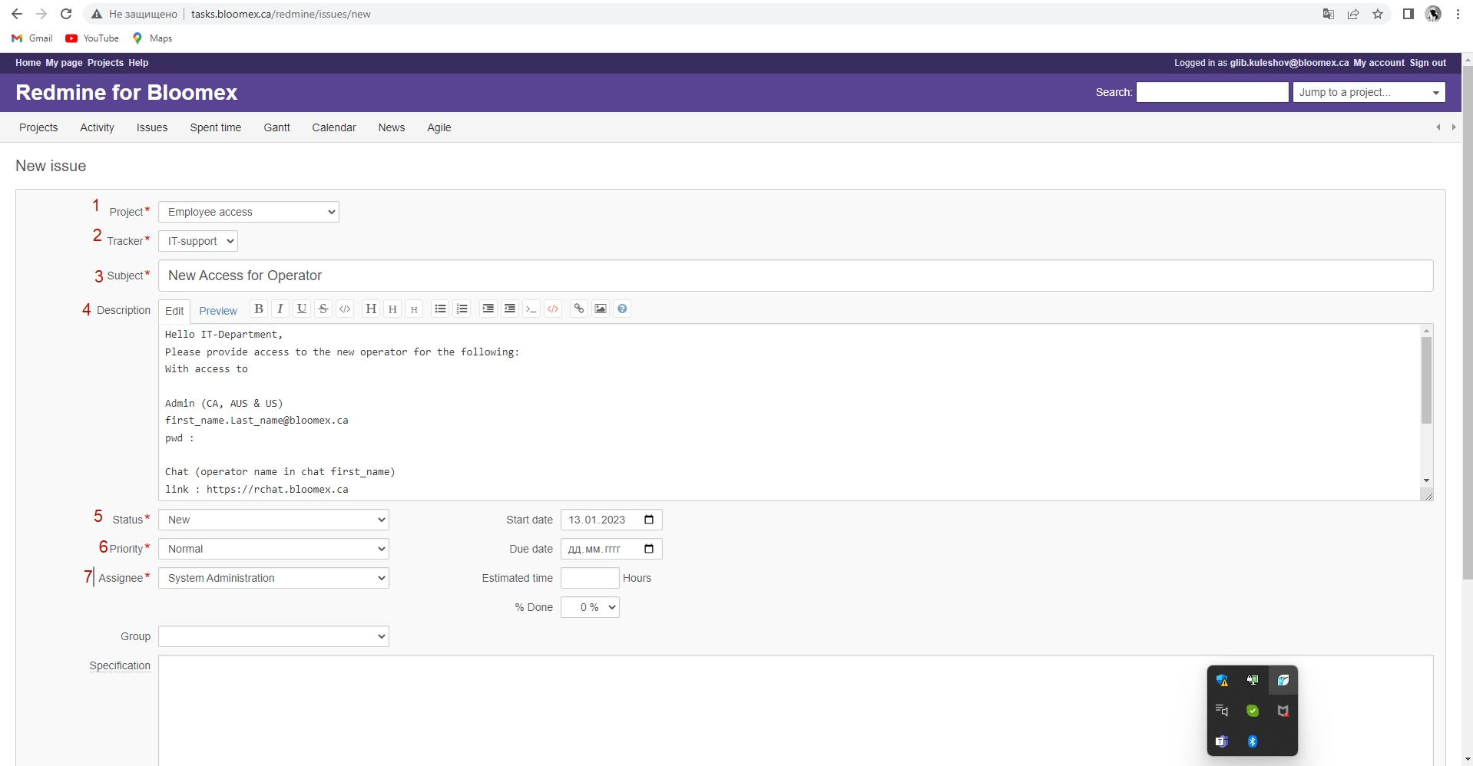The image size is (1473, 766).
Task: Open Chrome three-dot menu
Action: pyautogui.click(x=1458, y=14)
